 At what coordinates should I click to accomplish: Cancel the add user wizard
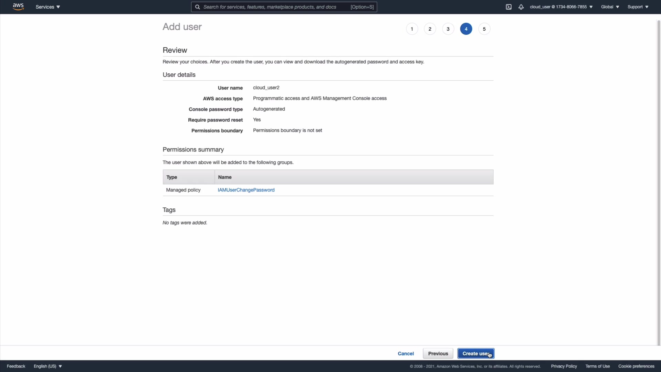tap(406, 353)
